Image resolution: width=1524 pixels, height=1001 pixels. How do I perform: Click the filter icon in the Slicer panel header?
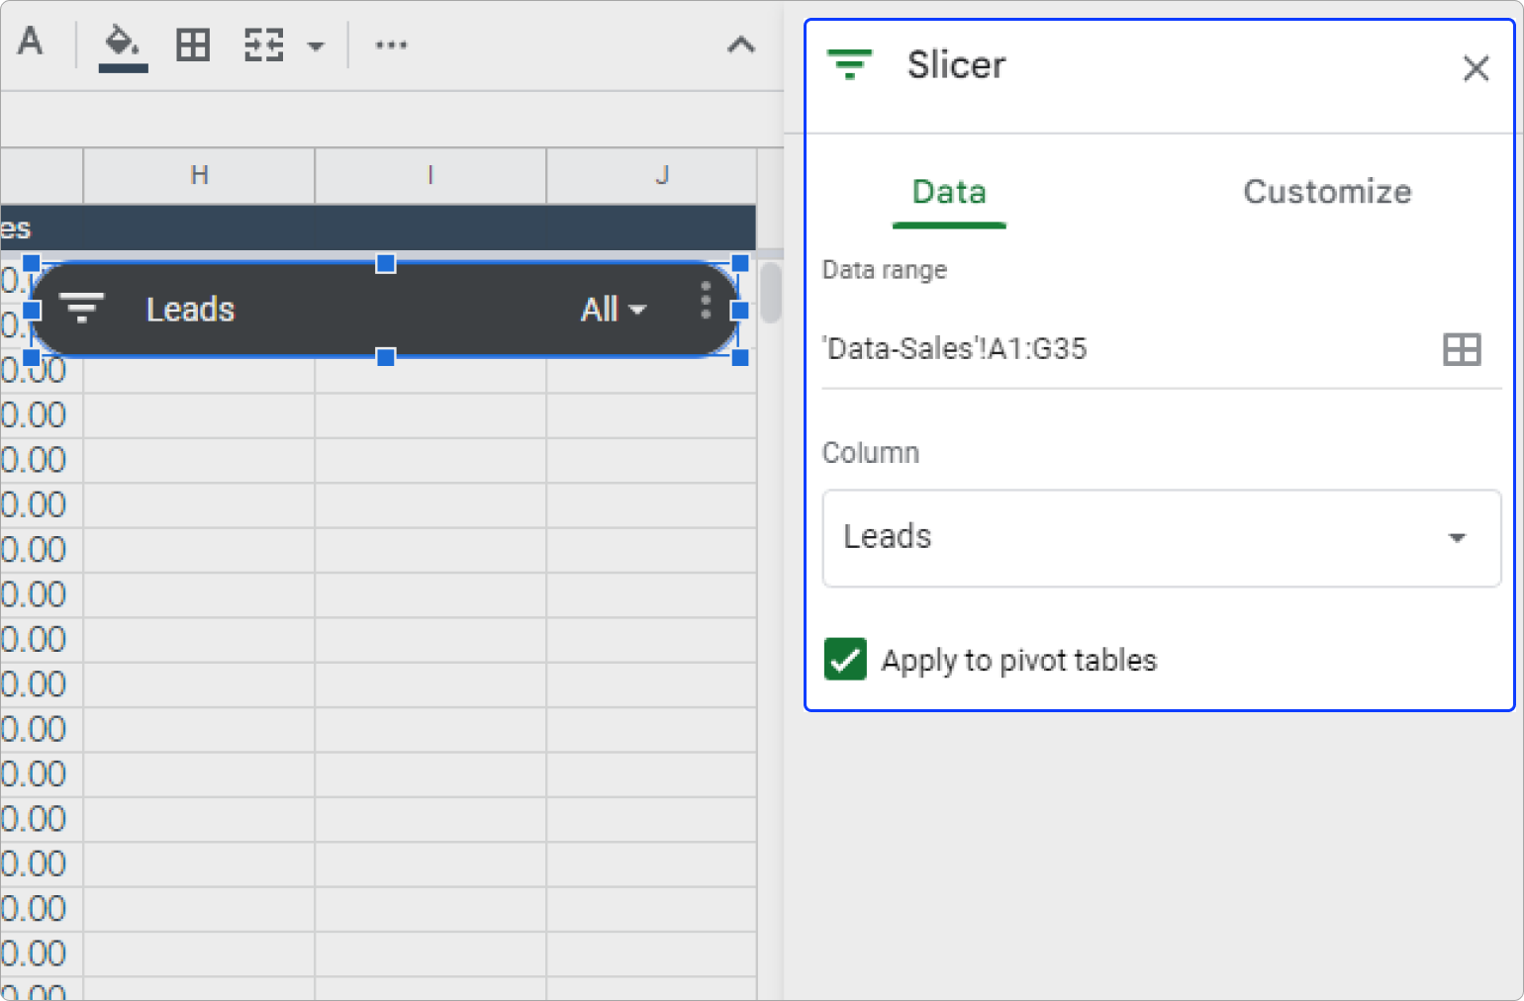coord(850,64)
